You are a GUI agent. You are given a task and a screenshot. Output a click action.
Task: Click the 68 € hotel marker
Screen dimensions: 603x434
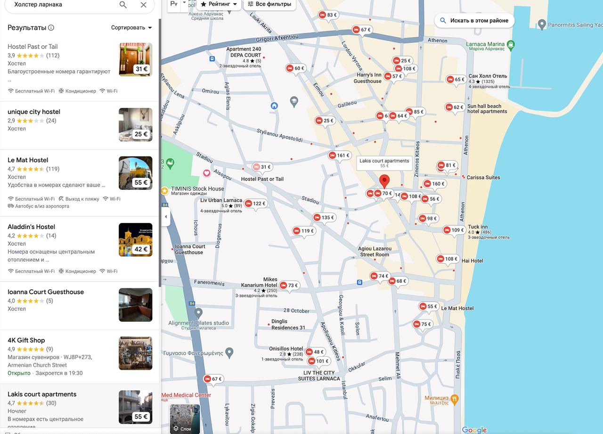tap(398, 281)
